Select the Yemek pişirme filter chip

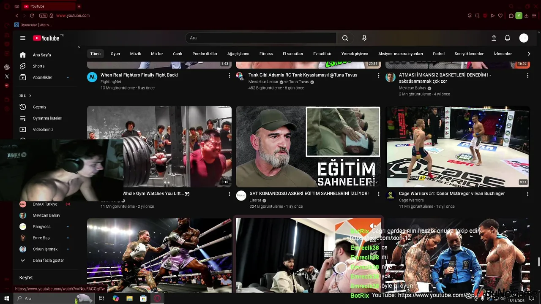(355, 54)
